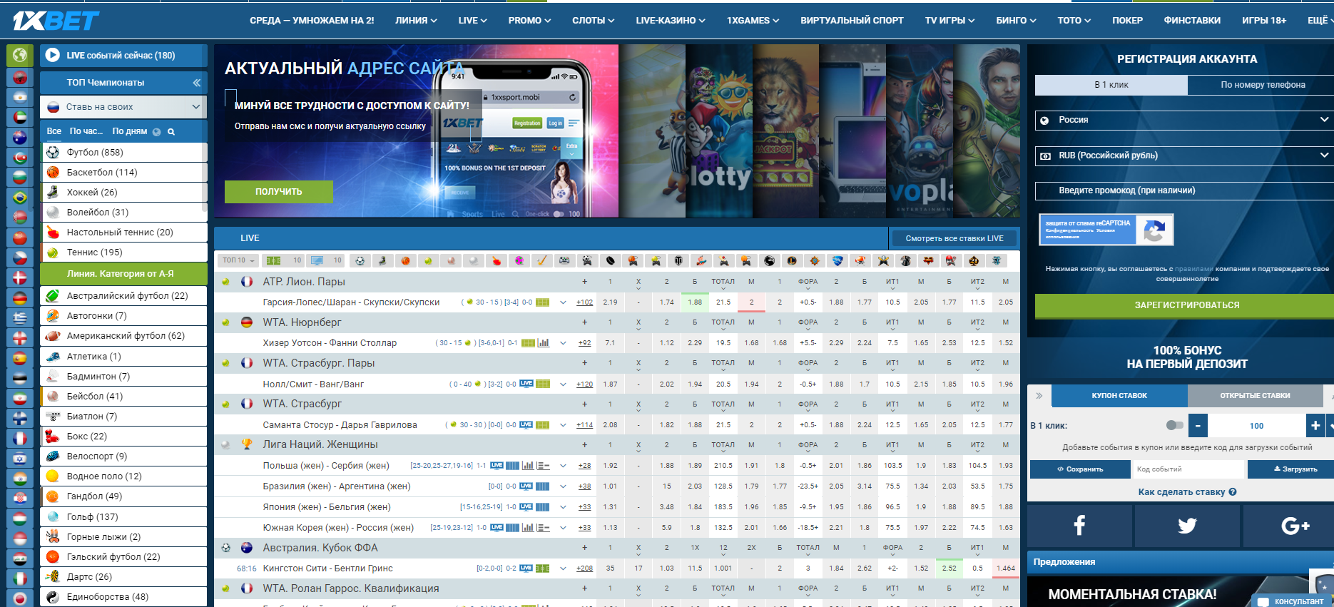Click odds 2.19 for Гарсия-Лопес/Шаран
Image resolution: width=1334 pixels, height=607 pixels.
click(x=610, y=302)
